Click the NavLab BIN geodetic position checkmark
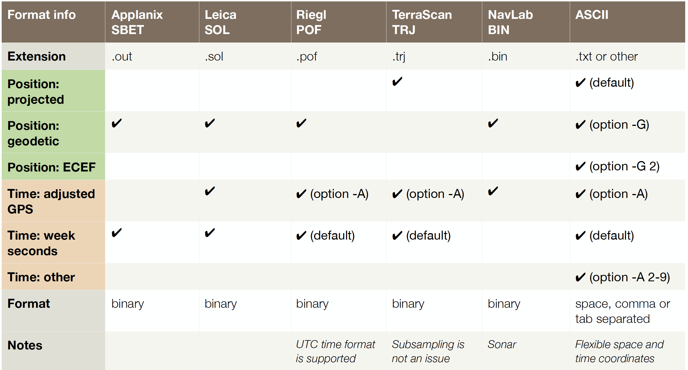The height and width of the screenshot is (370, 688). [x=493, y=123]
